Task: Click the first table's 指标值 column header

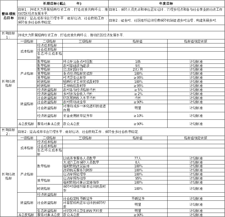Action: (138, 41)
